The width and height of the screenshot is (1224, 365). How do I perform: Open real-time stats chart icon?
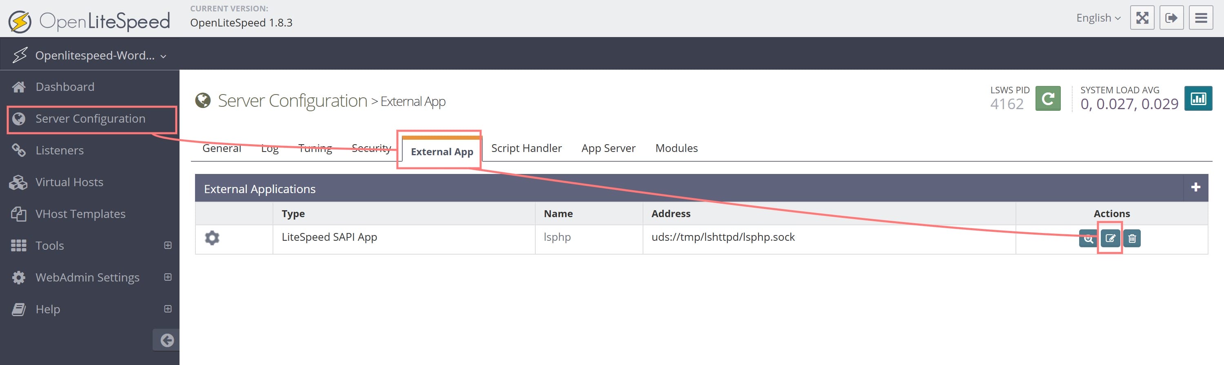tap(1198, 99)
